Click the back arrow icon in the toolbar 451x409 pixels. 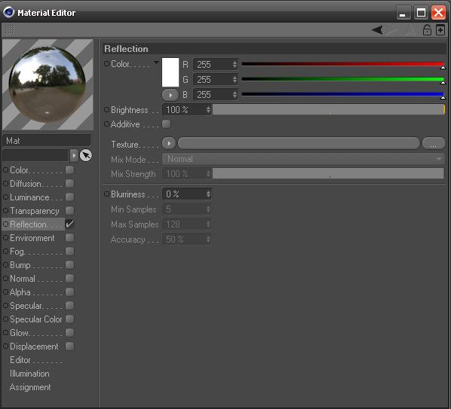pyautogui.click(x=377, y=30)
